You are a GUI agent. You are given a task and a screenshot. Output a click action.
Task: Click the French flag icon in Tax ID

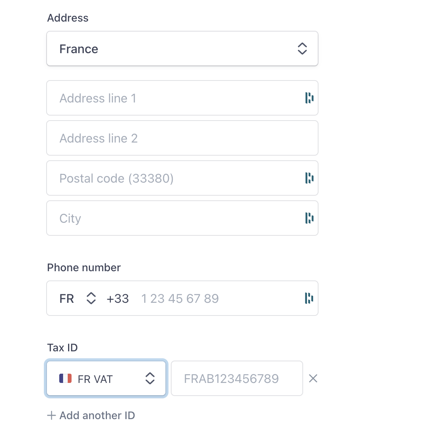point(65,379)
